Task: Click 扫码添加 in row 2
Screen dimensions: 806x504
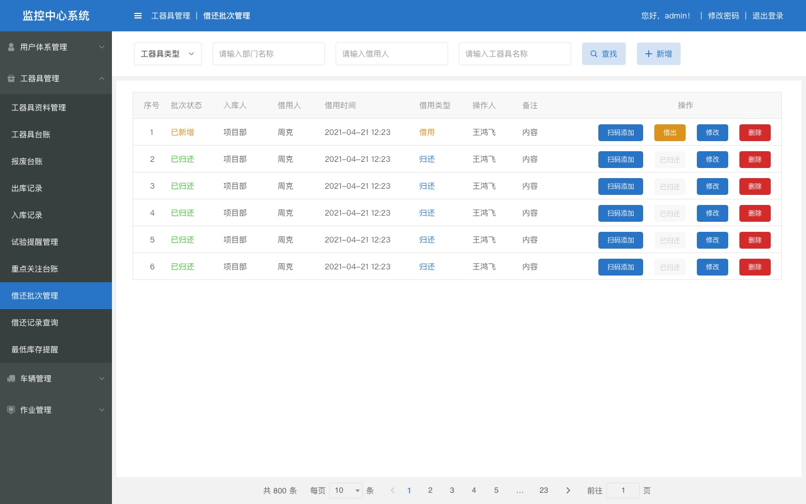Action: point(621,160)
